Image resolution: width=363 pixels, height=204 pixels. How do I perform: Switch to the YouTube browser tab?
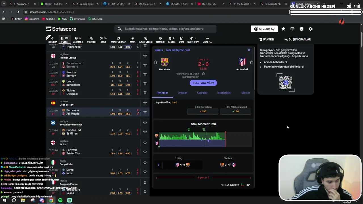[x=209, y=4]
